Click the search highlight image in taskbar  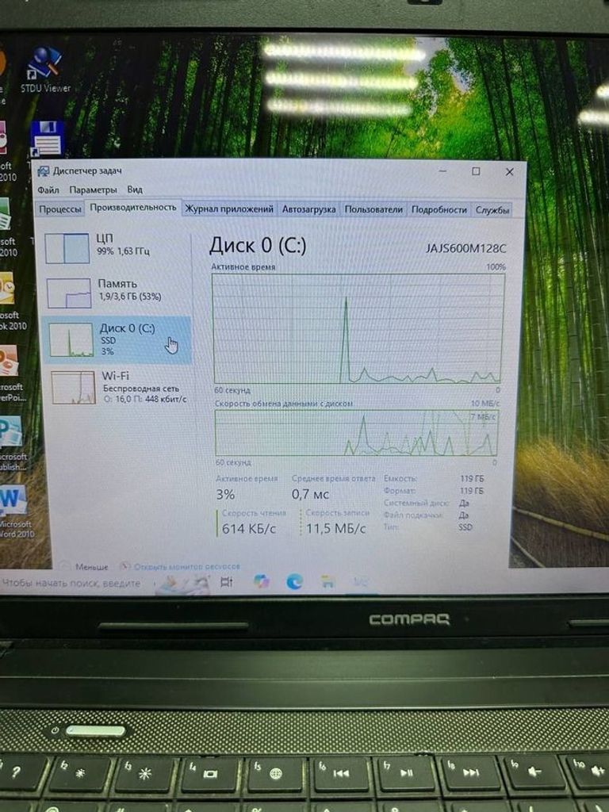tap(183, 584)
